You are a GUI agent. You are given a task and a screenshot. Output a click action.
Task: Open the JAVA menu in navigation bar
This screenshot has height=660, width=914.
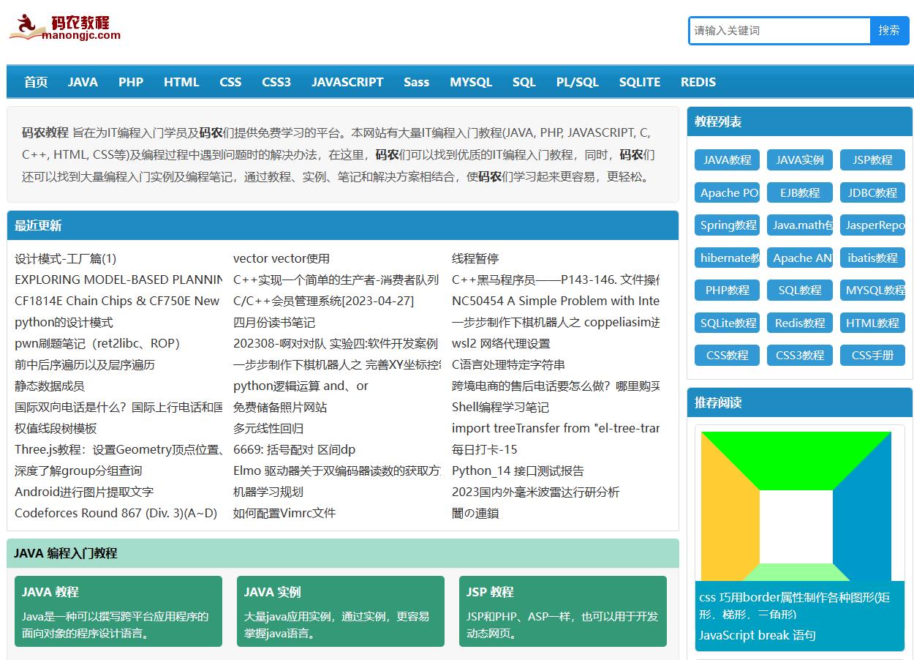click(82, 82)
